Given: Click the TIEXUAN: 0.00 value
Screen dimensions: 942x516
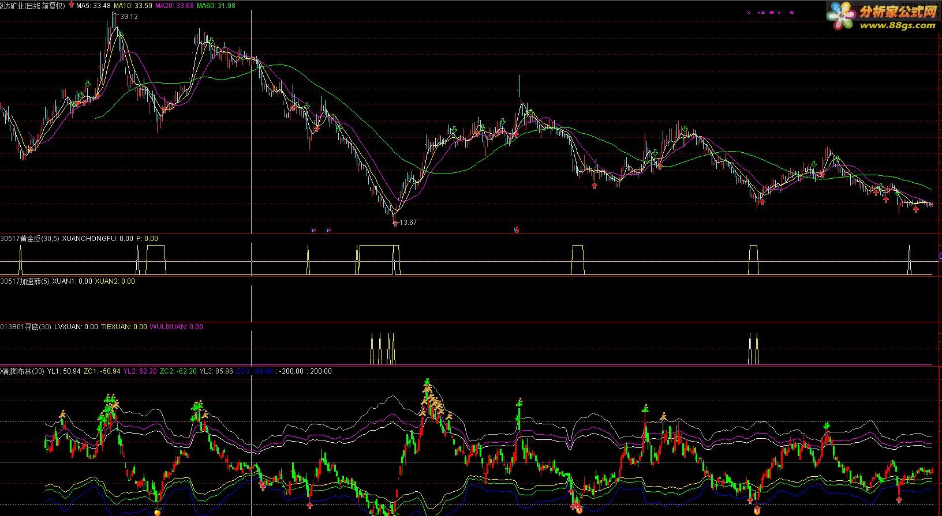Looking at the screenshot, I should point(124,327).
